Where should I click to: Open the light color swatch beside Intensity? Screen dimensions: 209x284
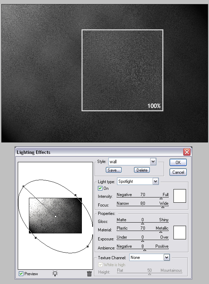(x=179, y=196)
